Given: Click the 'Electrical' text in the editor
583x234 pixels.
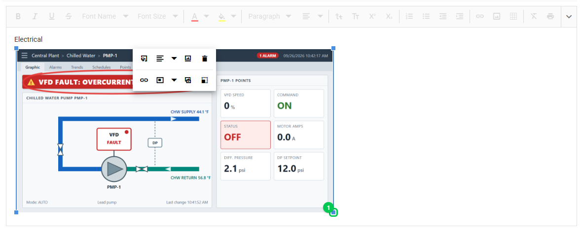Looking at the screenshot, I should coord(29,39).
